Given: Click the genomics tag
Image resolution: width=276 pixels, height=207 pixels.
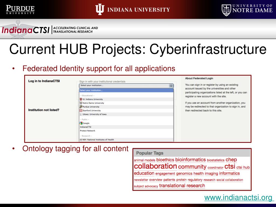Looking at the screenshot, I should pyautogui.click(x=184, y=174).
